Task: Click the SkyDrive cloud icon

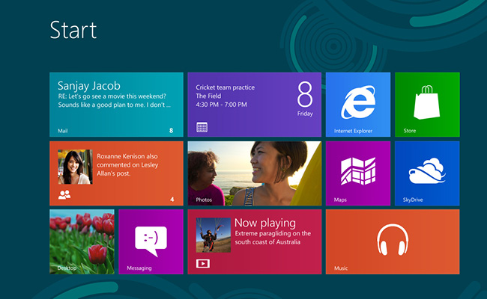Action: click(427, 170)
